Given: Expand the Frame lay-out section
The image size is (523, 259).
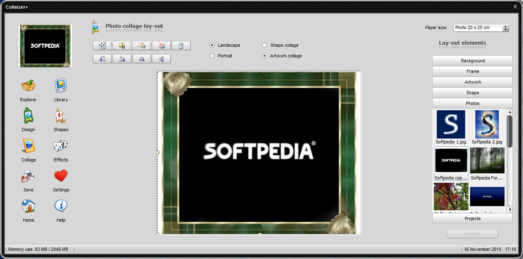Looking at the screenshot, I should 473,71.
